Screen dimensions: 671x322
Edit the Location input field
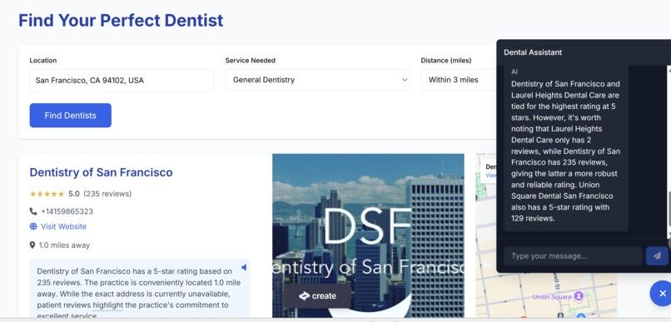point(122,81)
